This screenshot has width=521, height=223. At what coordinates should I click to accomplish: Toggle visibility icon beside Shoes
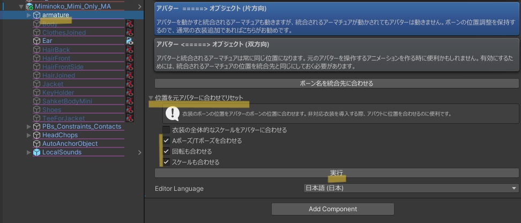[130, 110]
